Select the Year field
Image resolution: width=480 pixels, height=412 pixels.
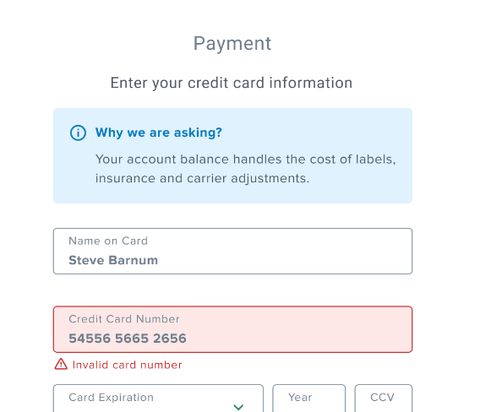[x=309, y=398]
